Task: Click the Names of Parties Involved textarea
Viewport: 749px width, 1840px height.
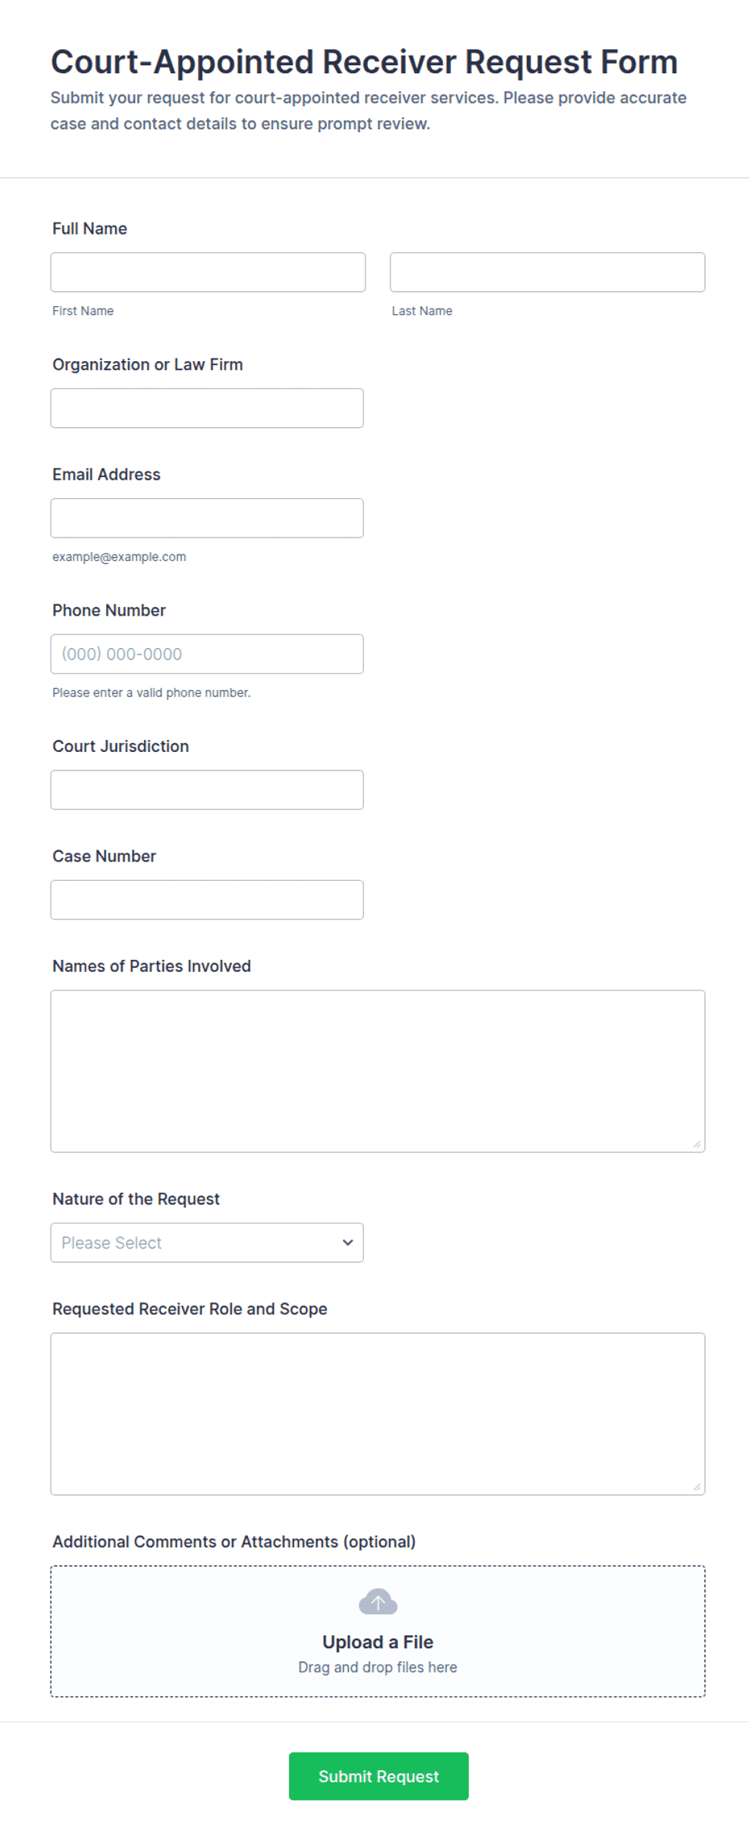Action: [378, 1070]
